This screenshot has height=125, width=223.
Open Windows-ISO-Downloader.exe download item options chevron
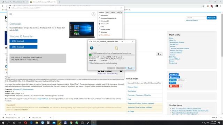(x=24, y=118)
